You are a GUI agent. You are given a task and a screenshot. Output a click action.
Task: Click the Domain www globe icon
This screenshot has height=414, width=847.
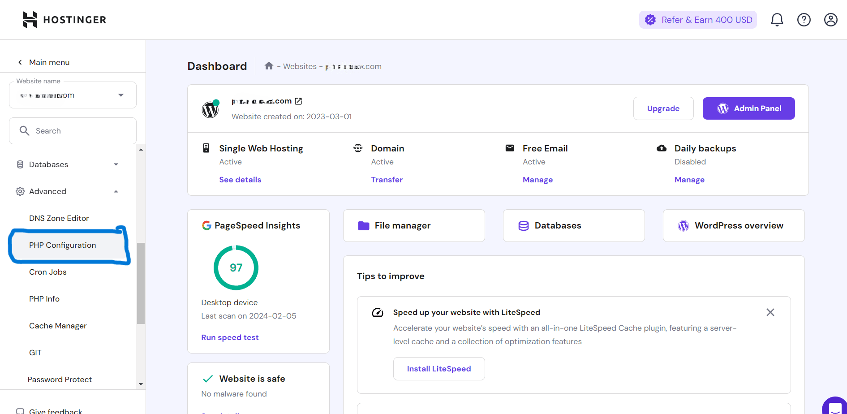[358, 148]
